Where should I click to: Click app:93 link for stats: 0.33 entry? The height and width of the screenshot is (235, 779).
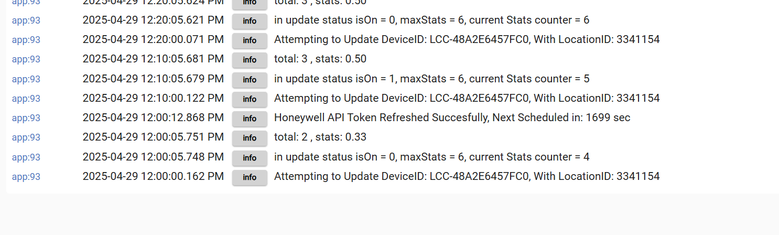[x=26, y=137]
